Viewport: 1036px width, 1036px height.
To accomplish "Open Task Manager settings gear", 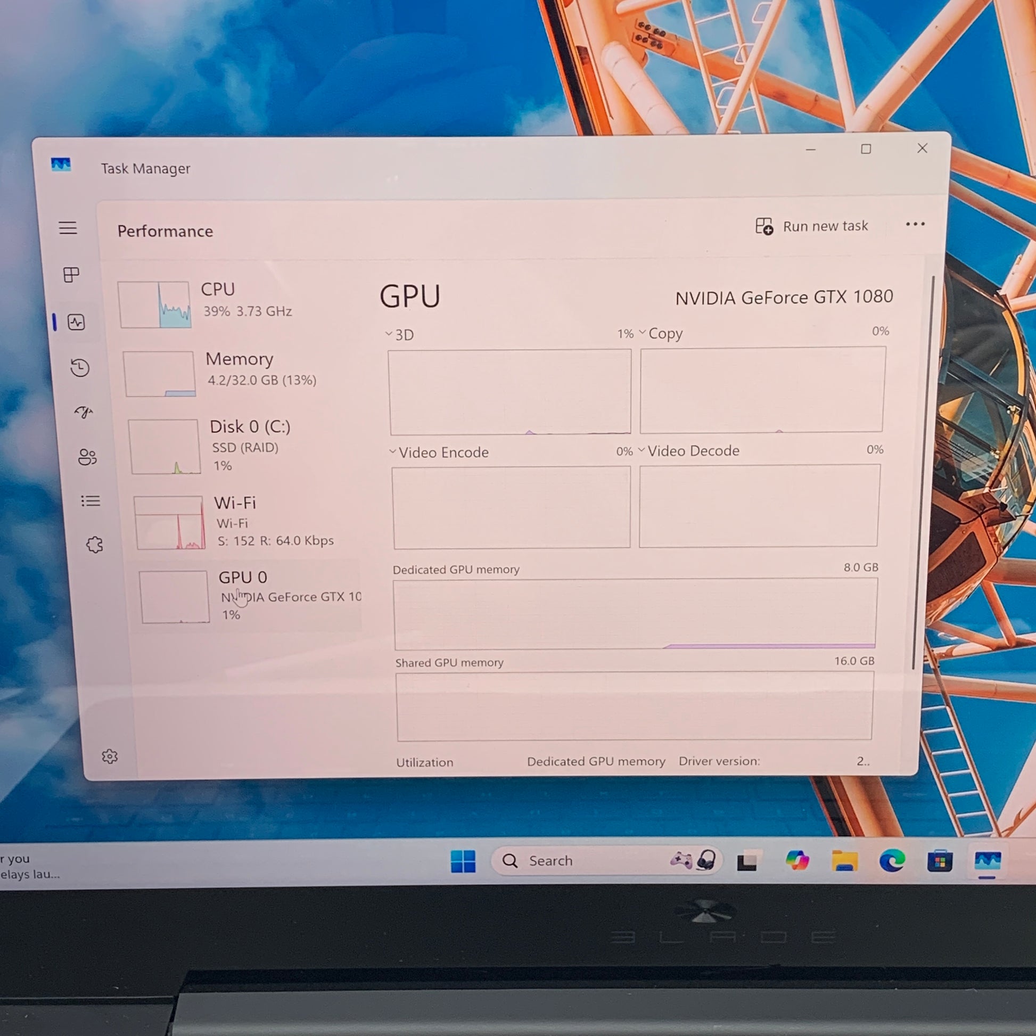I will tap(109, 756).
